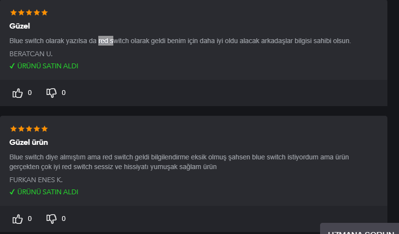Click the fifth star above 'Güzel ürün'
The image size is (399, 234).
(x=45, y=129)
